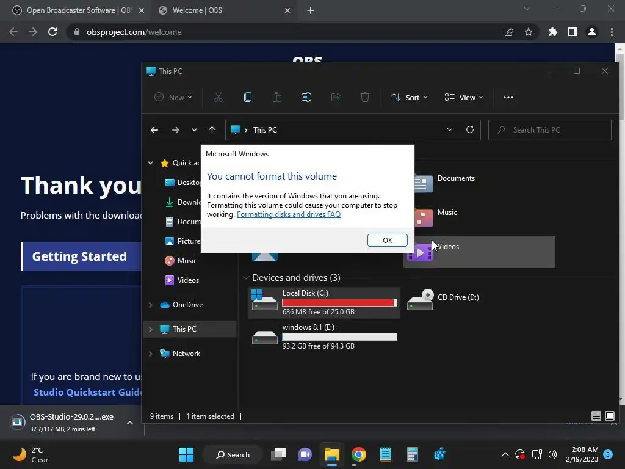The width and height of the screenshot is (625, 469).
Task: Open the View dropdown menu
Action: tap(464, 97)
